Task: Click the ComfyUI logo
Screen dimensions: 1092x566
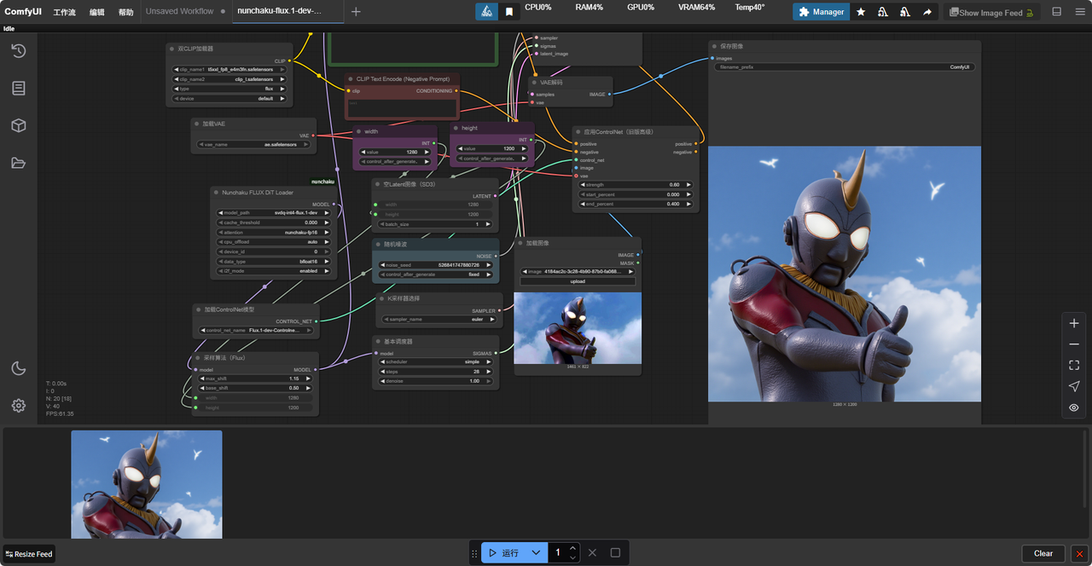Action: tap(23, 12)
